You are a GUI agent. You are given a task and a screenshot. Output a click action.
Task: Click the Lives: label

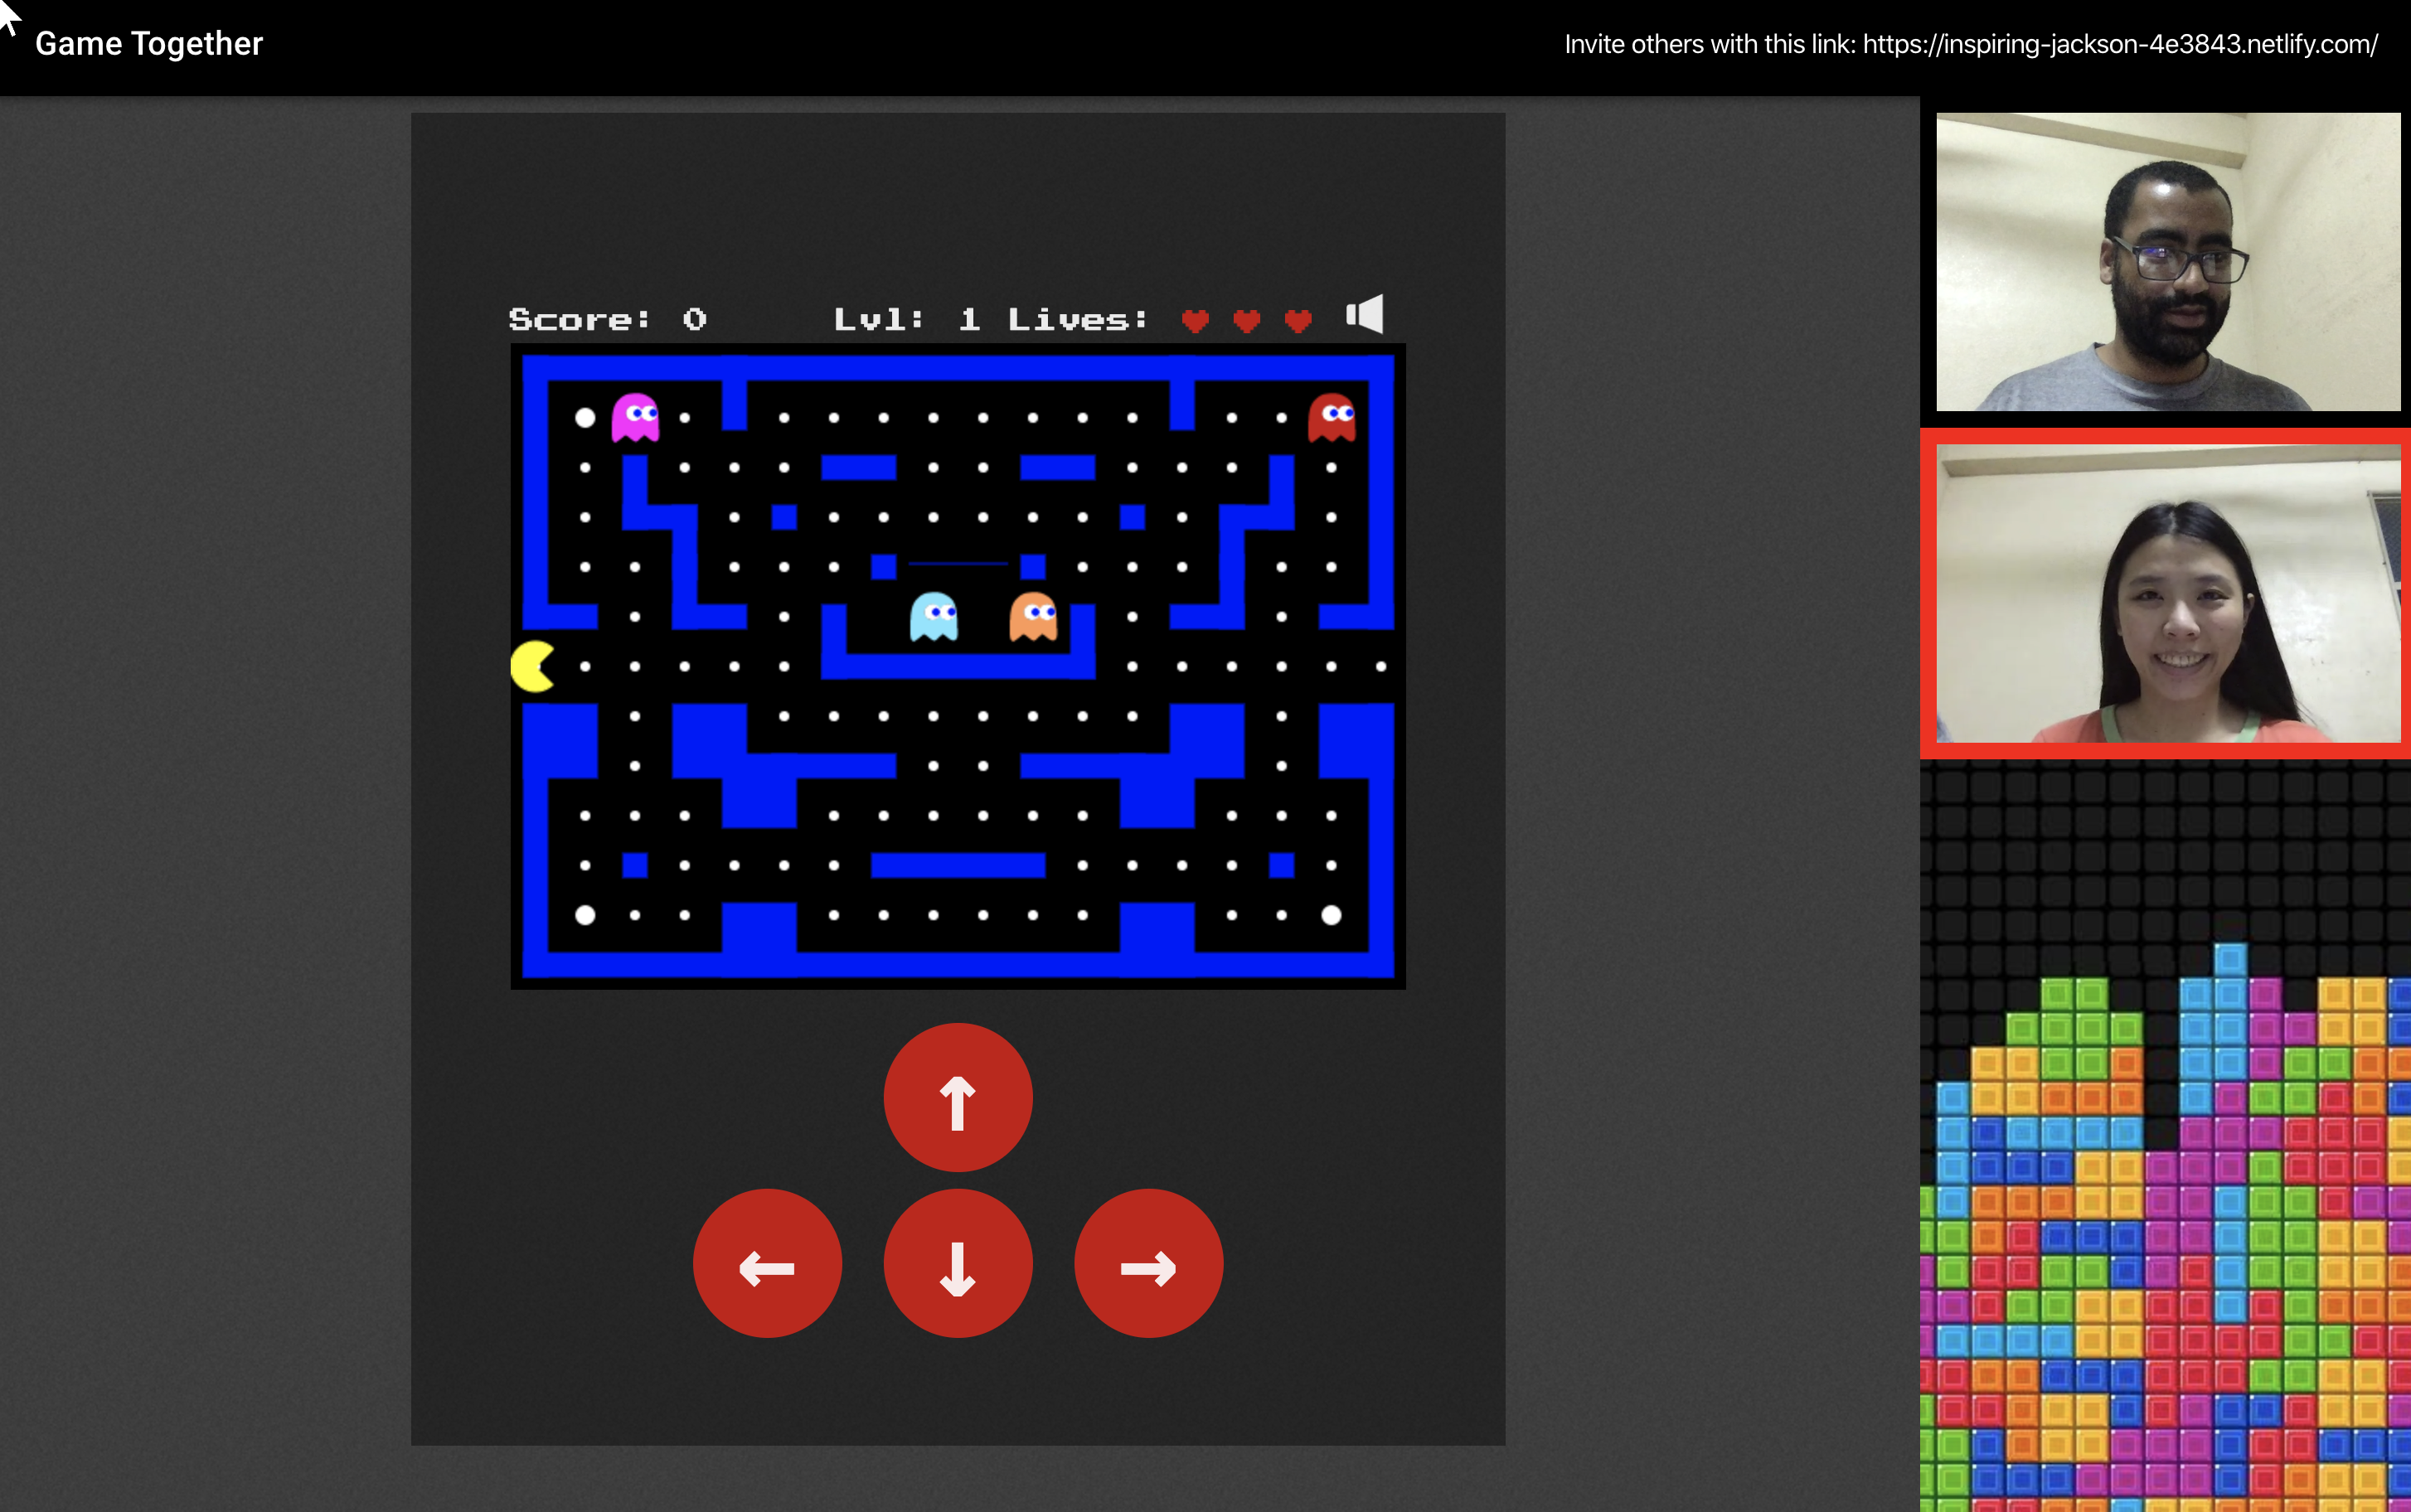tap(1078, 319)
